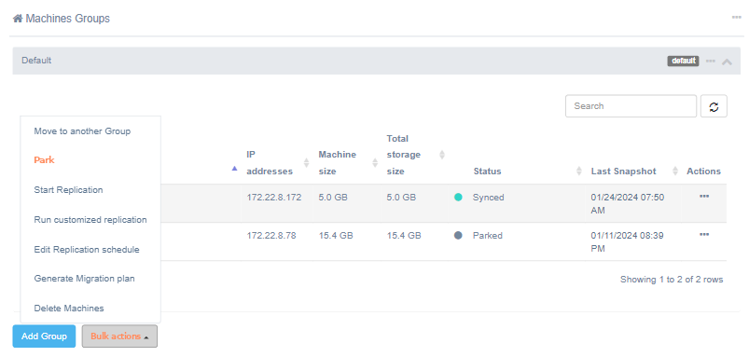This screenshot has height=357, width=749.
Task: Collapse the Default group with the chevron
Action: coord(727,62)
